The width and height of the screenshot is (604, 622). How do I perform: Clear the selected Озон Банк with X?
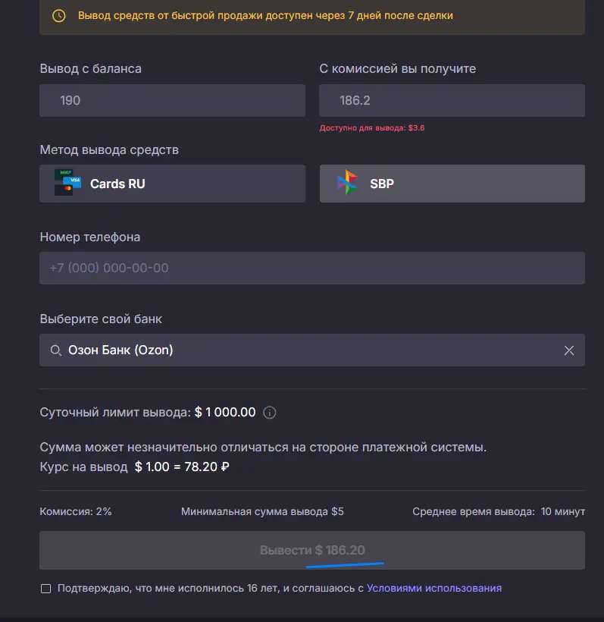[568, 350]
